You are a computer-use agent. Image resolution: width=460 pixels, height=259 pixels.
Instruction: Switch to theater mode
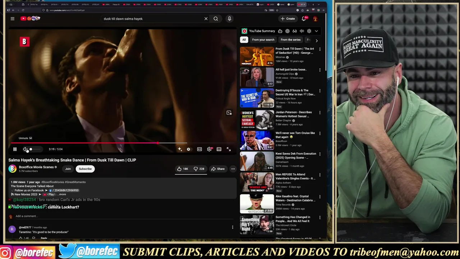click(219, 149)
